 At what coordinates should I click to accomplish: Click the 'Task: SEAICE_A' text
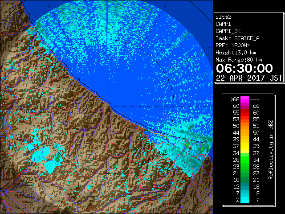(237, 38)
